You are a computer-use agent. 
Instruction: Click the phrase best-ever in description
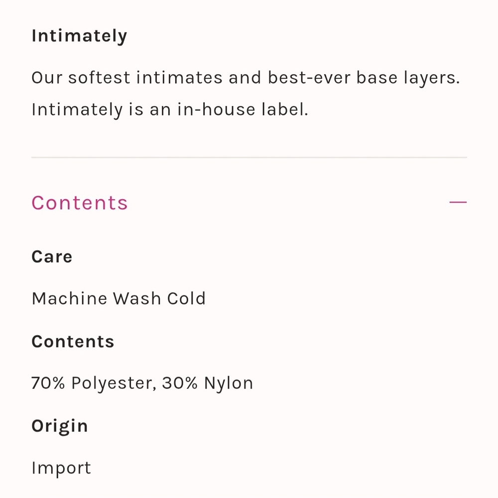click(x=309, y=78)
